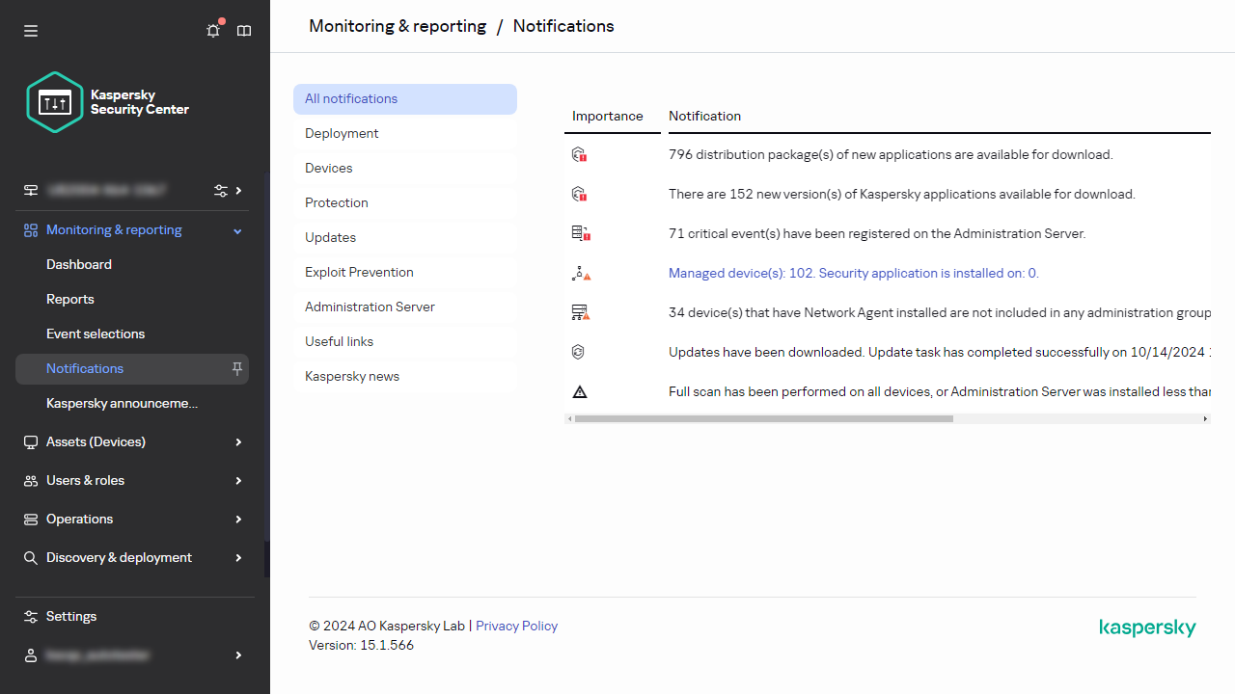Open the help book icon
1235x694 pixels.
click(244, 31)
